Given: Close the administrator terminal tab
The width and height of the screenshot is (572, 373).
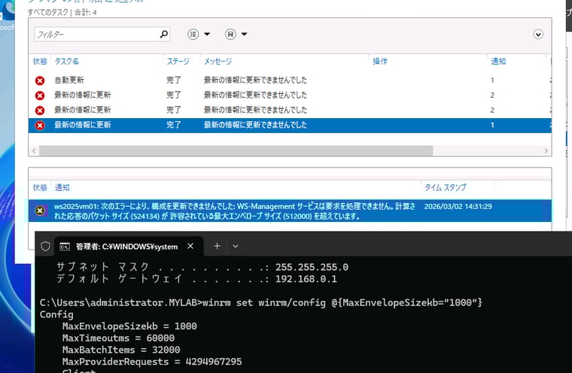Looking at the screenshot, I should [191, 246].
